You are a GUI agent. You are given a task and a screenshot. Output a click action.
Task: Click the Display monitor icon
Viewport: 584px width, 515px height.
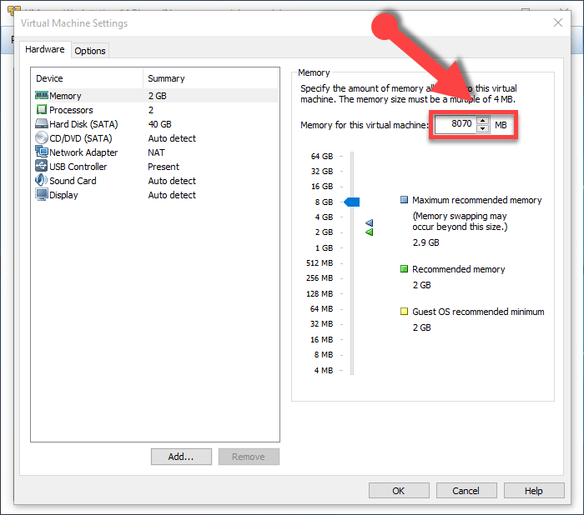(42, 195)
